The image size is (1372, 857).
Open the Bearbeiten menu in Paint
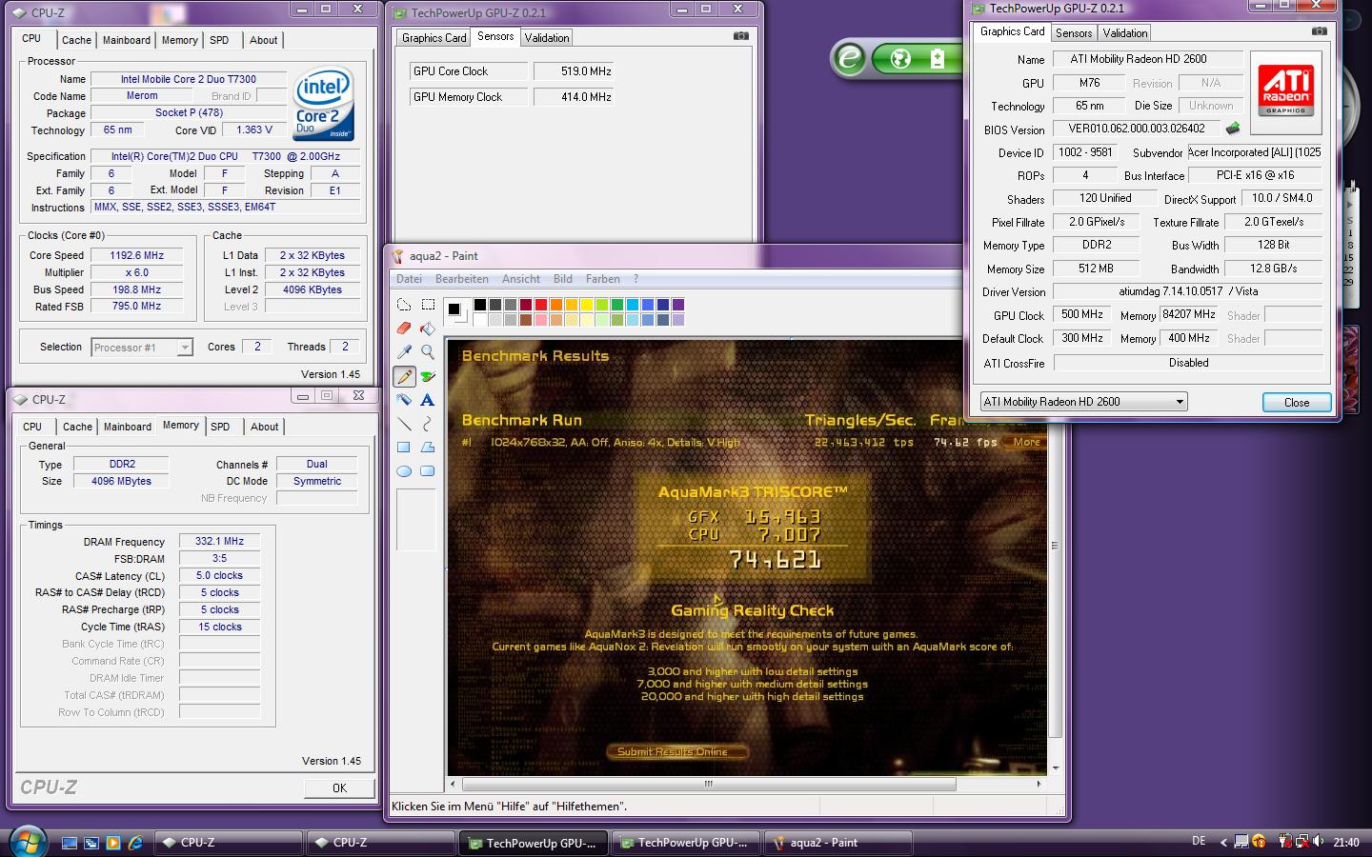point(462,279)
